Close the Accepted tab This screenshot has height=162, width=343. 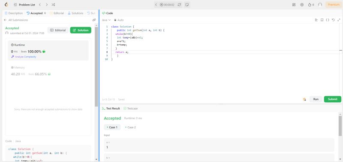45,13
